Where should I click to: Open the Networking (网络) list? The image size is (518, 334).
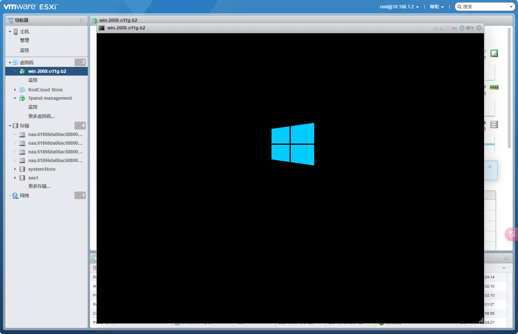pyautogui.click(x=25, y=196)
